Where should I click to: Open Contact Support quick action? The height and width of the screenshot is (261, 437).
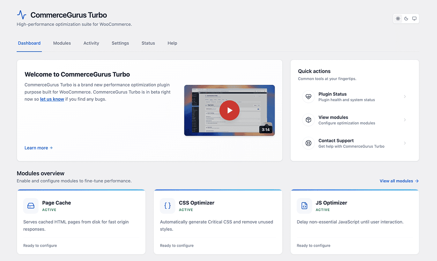point(355,143)
